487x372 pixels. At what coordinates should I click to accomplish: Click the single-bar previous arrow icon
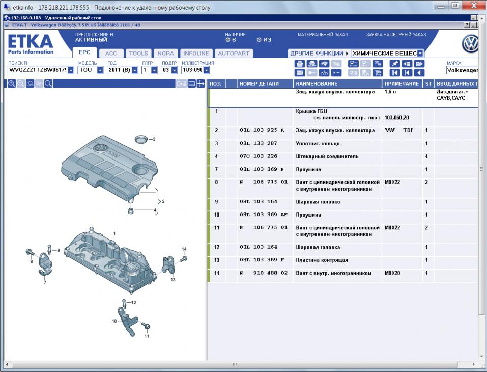407,73
